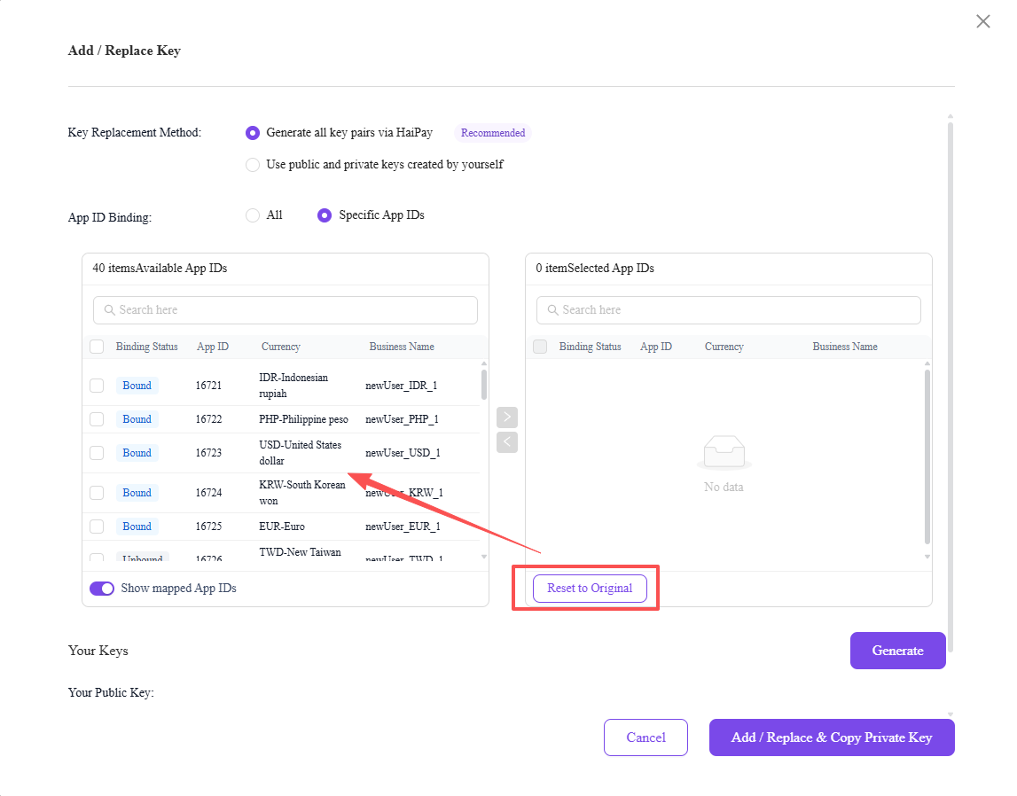The image size is (1017, 796).
Task: Check select-all box in Selected App IDs header
Action: 540,347
